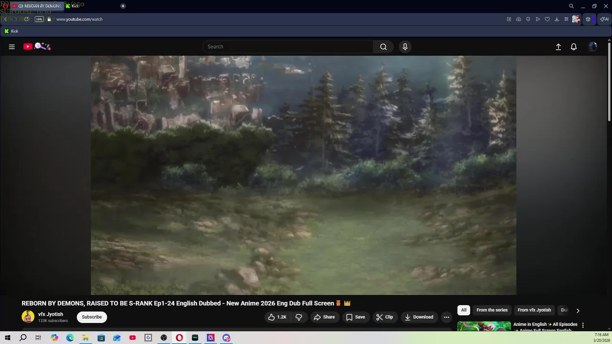This screenshot has width=612, height=344.
Task: Open Task View on taskbar
Action: click(38, 338)
